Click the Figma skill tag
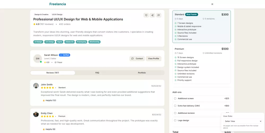This screenshot has height=133, width=265. (x=59, y=42)
